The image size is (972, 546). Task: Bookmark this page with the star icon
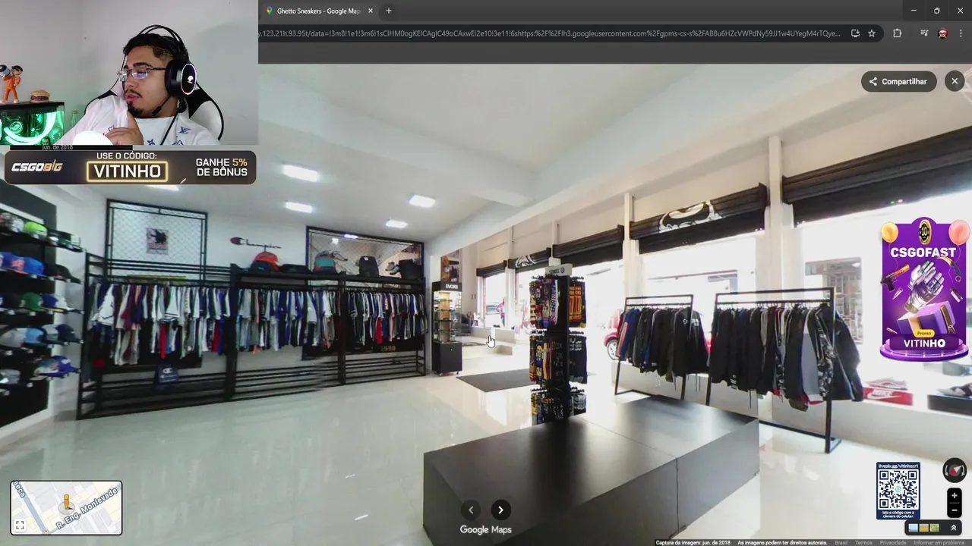pyautogui.click(x=872, y=33)
